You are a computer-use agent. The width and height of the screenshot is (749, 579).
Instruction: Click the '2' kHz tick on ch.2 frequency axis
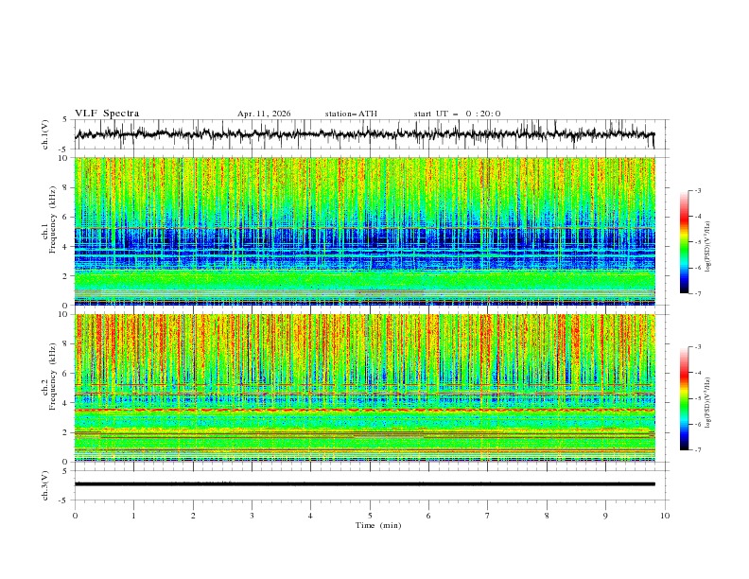(x=66, y=432)
